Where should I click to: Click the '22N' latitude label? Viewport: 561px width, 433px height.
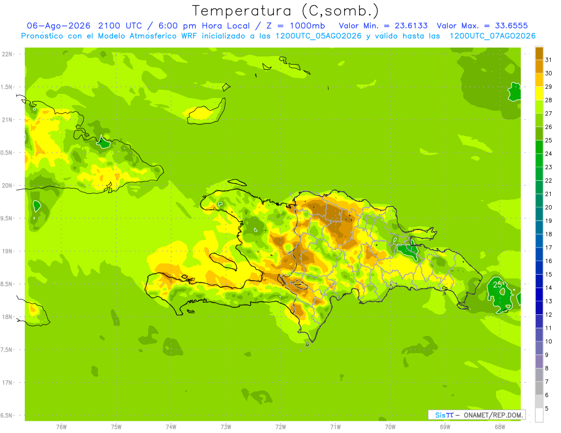(x=7, y=54)
